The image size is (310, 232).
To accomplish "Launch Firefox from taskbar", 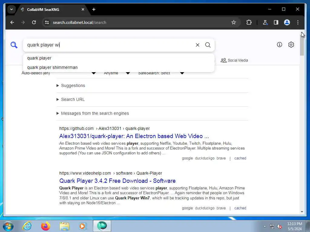I will coord(46,226).
